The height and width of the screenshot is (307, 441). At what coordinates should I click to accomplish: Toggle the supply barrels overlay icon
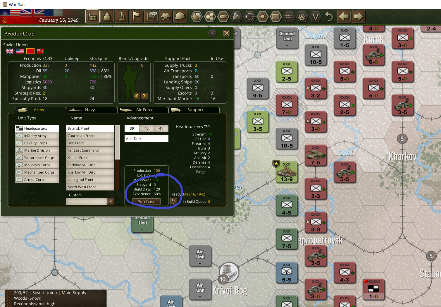pyautogui.click(x=236, y=17)
